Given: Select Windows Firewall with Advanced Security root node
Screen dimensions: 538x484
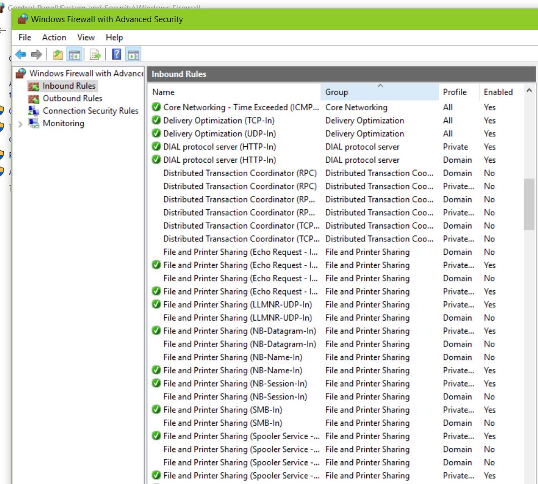Looking at the screenshot, I should [86, 73].
